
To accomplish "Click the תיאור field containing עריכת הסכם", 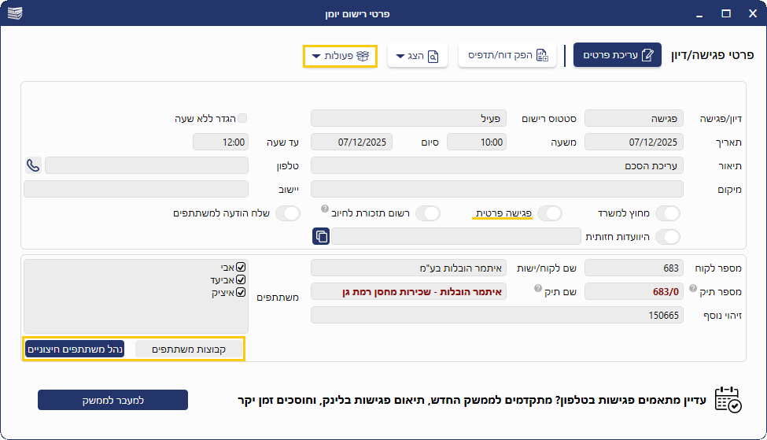I will (497, 165).
